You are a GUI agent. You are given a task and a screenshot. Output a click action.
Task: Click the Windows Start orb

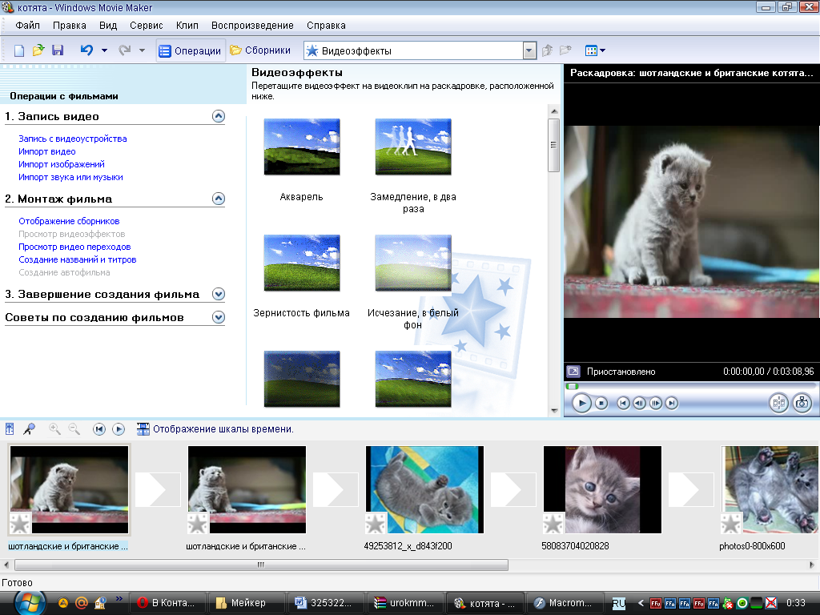point(29,602)
